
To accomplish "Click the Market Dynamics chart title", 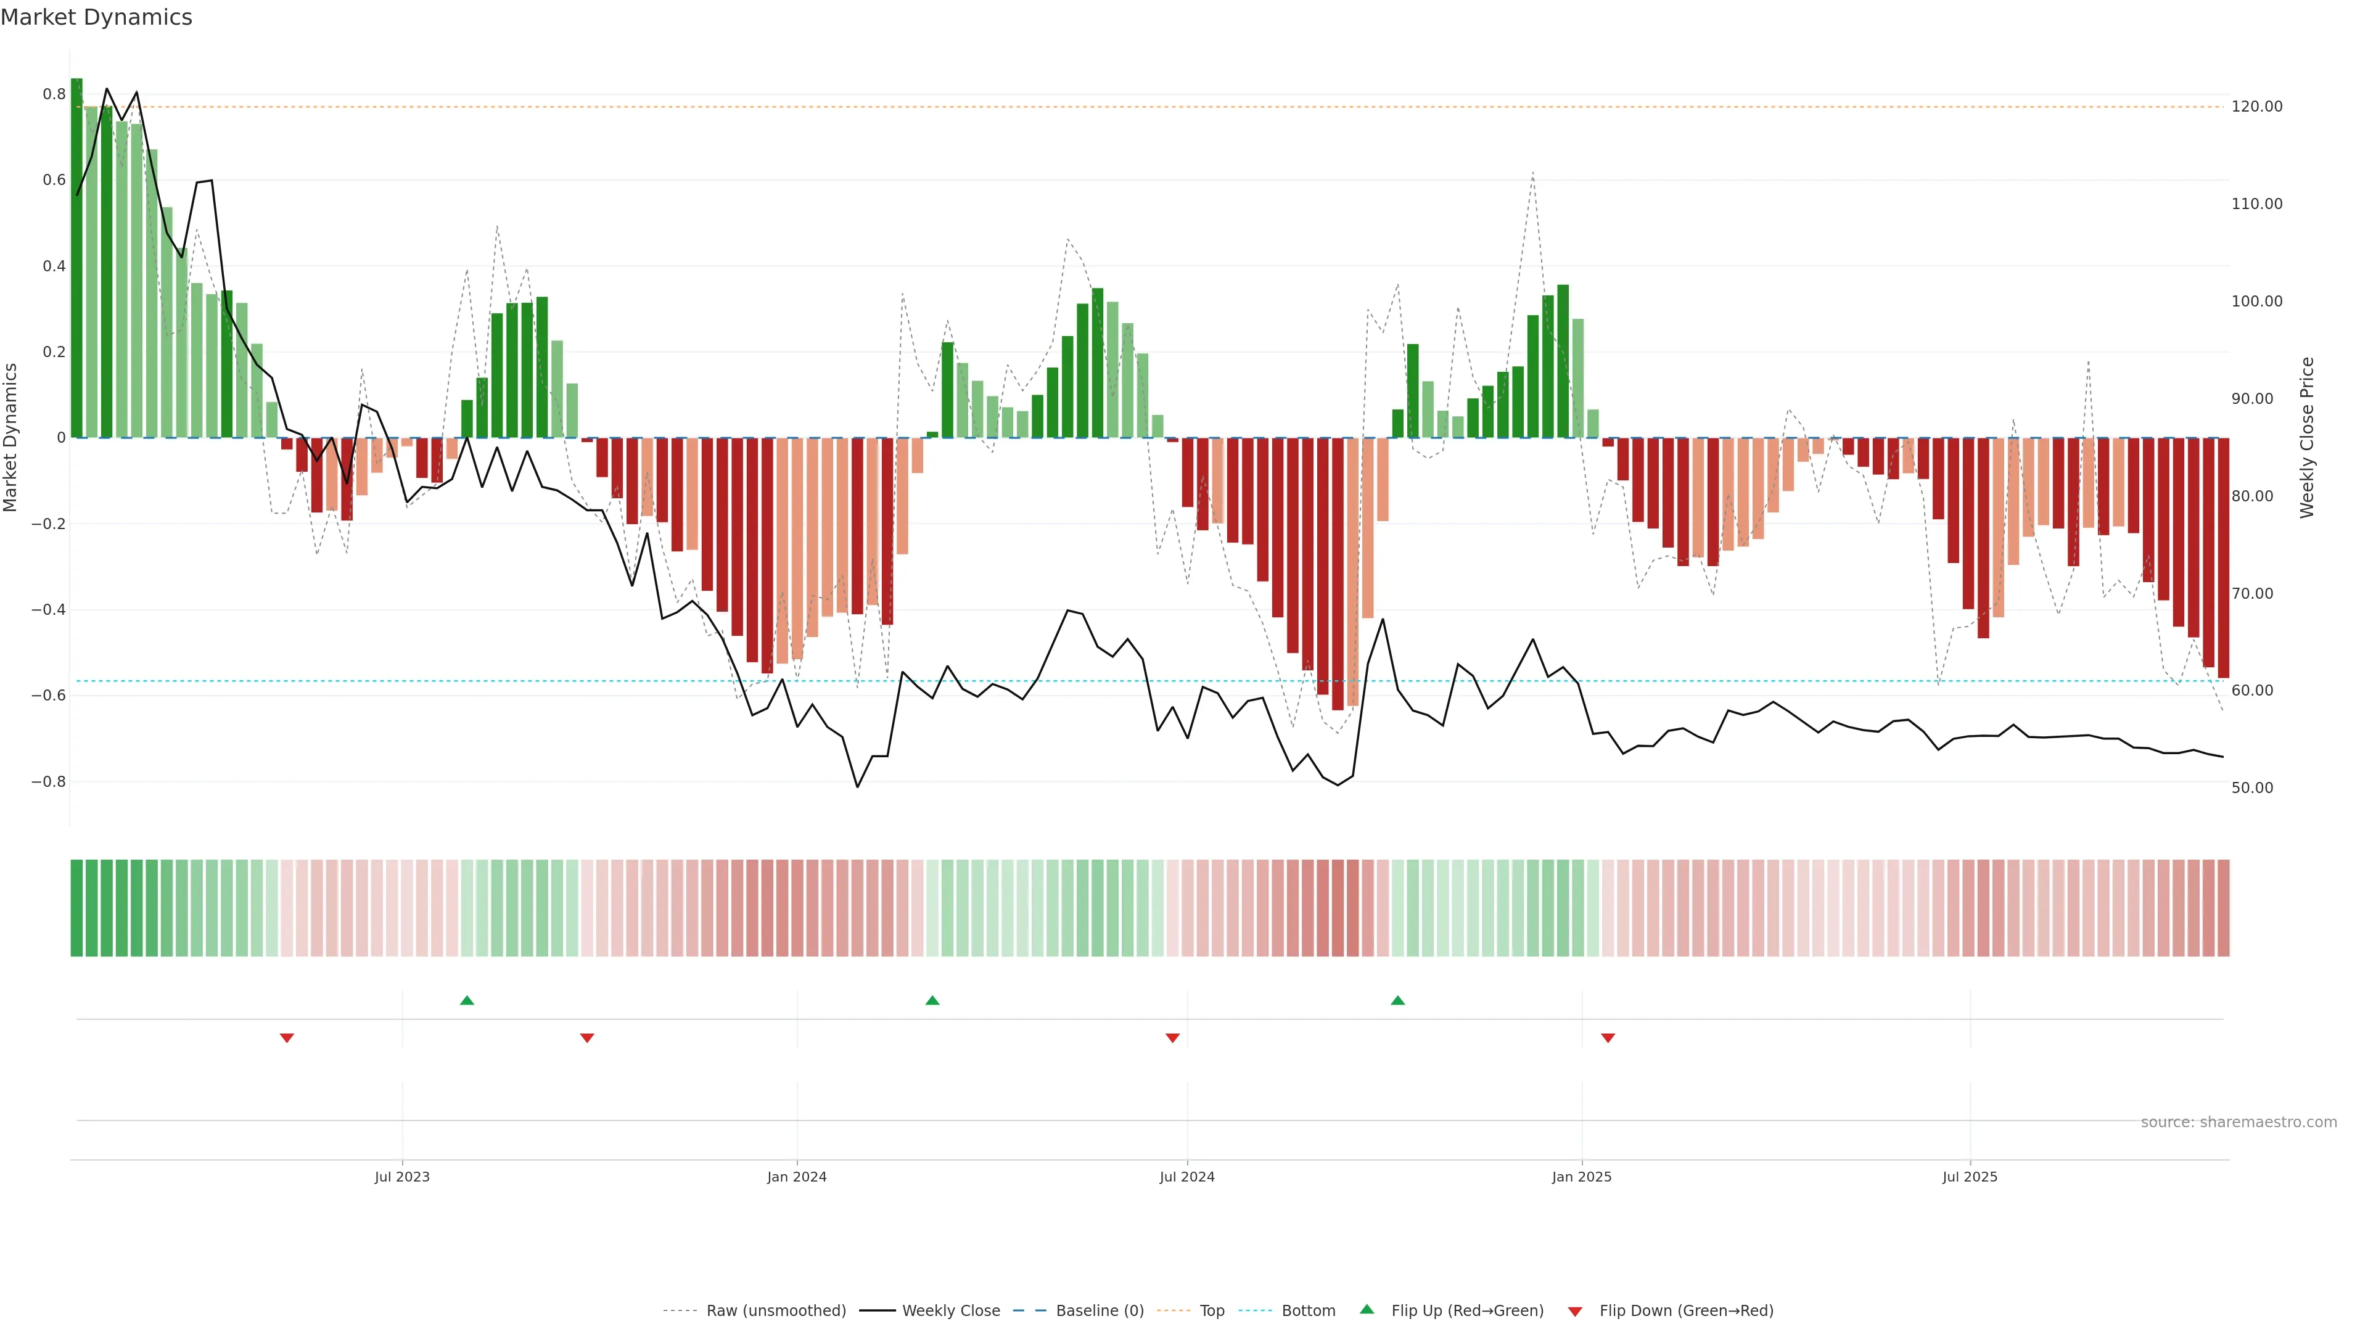I will [97, 17].
